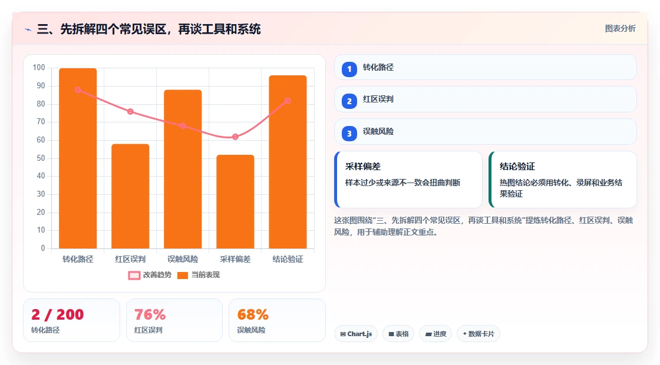The height and width of the screenshot is (365, 660).
Task: Click trend line point above 转化路径
Action: [x=78, y=90]
